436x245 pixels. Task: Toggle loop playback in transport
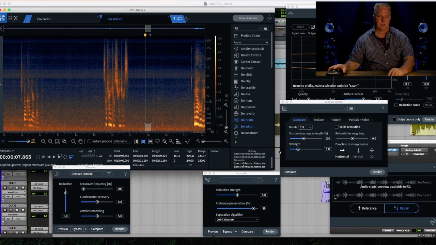65,157
